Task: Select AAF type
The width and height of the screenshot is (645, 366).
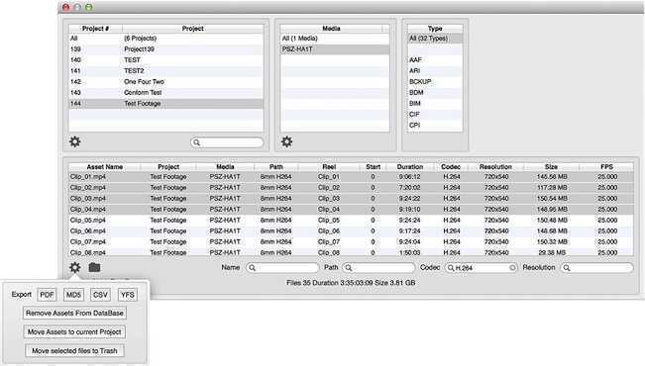Action: click(x=435, y=60)
